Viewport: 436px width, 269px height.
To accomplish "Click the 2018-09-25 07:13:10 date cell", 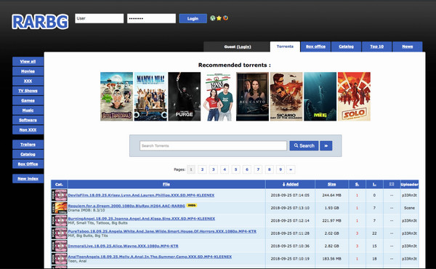I will pos(290,208).
